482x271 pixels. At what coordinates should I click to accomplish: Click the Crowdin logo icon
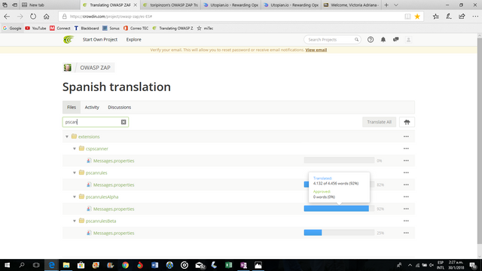(69, 40)
